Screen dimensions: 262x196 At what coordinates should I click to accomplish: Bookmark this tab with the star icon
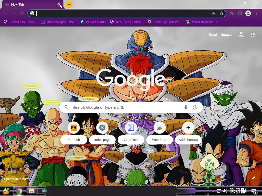[222, 13]
